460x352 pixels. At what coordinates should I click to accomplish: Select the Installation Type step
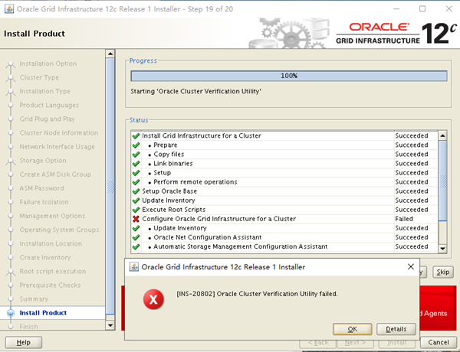point(45,91)
